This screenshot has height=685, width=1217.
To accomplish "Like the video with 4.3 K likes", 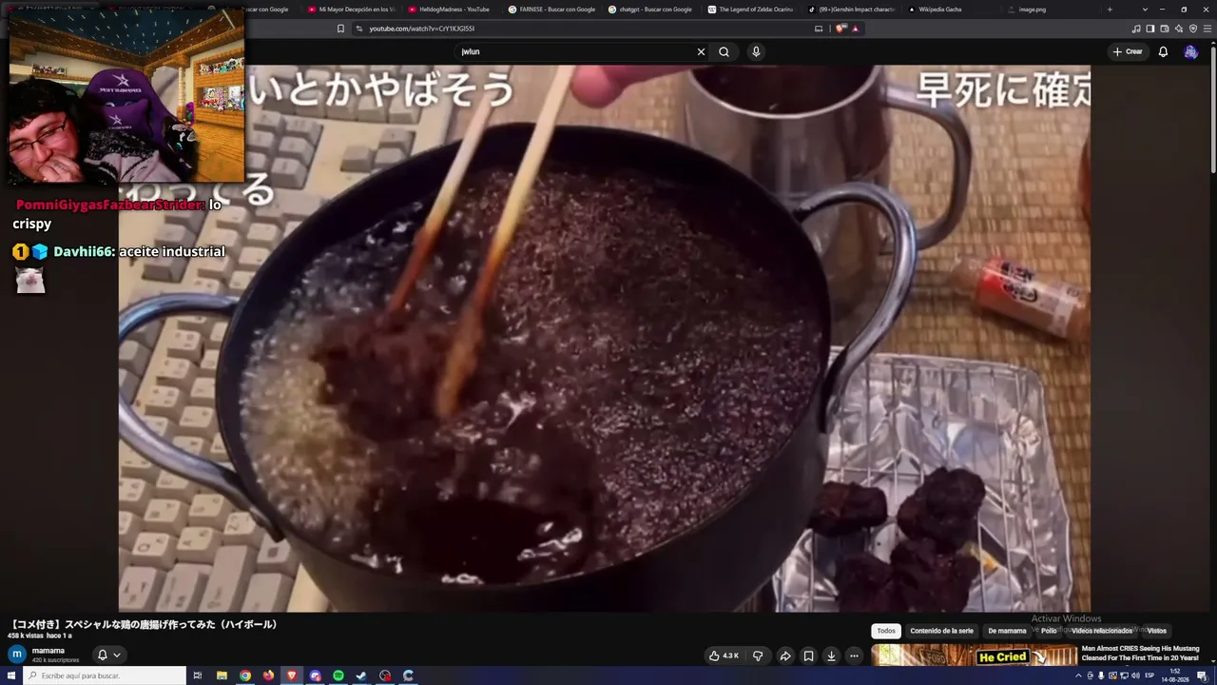I will click(x=724, y=656).
